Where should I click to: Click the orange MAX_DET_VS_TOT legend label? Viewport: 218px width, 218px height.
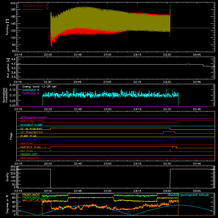34,200
